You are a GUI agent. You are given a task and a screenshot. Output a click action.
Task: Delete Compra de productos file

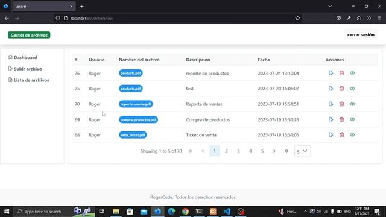pos(341,119)
